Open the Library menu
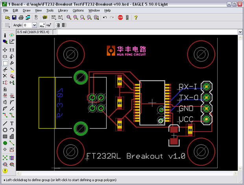244x185 pixels. pyautogui.click(x=63, y=10)
